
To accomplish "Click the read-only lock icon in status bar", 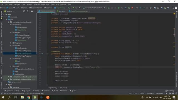I will coord(167,94).
